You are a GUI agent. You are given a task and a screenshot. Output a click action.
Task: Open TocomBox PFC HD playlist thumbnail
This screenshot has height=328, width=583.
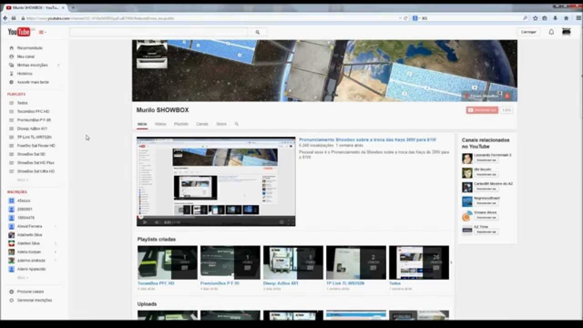(x=168, y=262)
